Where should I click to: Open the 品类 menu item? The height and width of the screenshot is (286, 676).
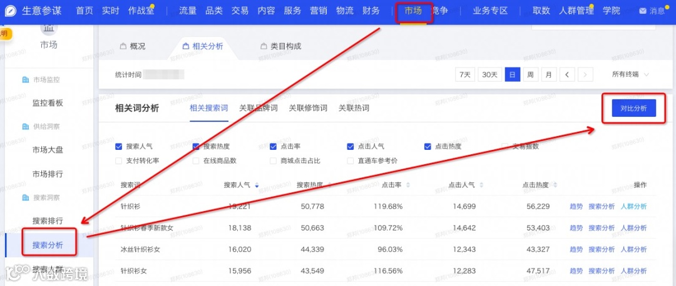[214, 11]
